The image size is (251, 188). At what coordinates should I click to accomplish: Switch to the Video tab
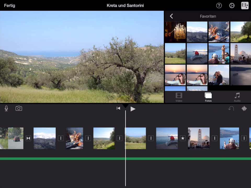tap(179, 97)
